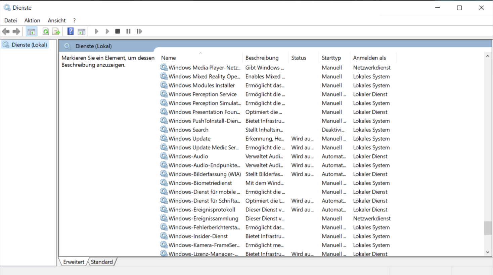The width and height of the screenshot is (493, 275).
Task: Click the scrollbar up arrow
Action: tap(488, 56)
